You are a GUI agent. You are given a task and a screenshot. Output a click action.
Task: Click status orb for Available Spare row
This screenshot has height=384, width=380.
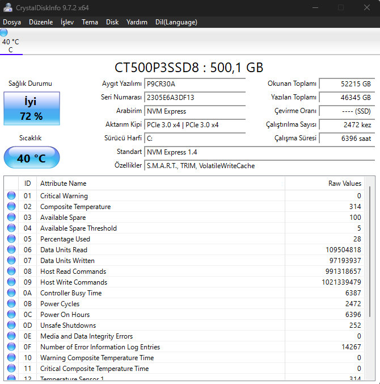[x=11, y=217]
